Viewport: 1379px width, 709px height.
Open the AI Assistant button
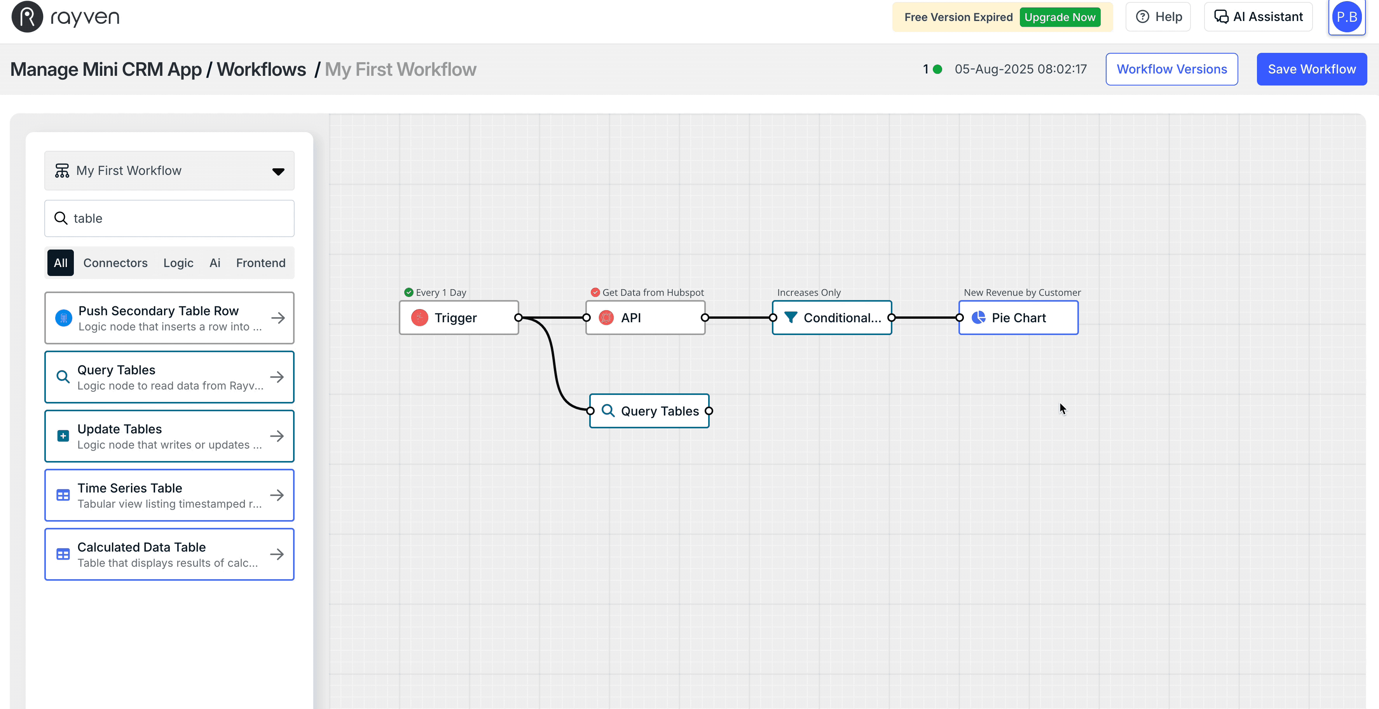click(1258, 17)
